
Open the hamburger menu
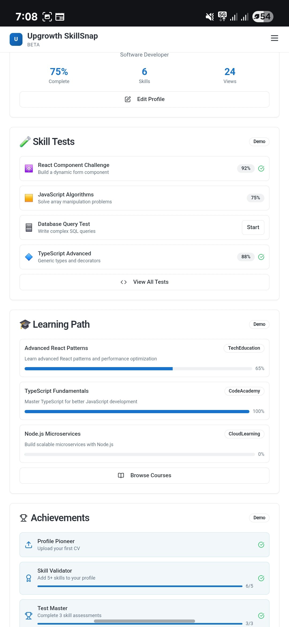[275, 38]
